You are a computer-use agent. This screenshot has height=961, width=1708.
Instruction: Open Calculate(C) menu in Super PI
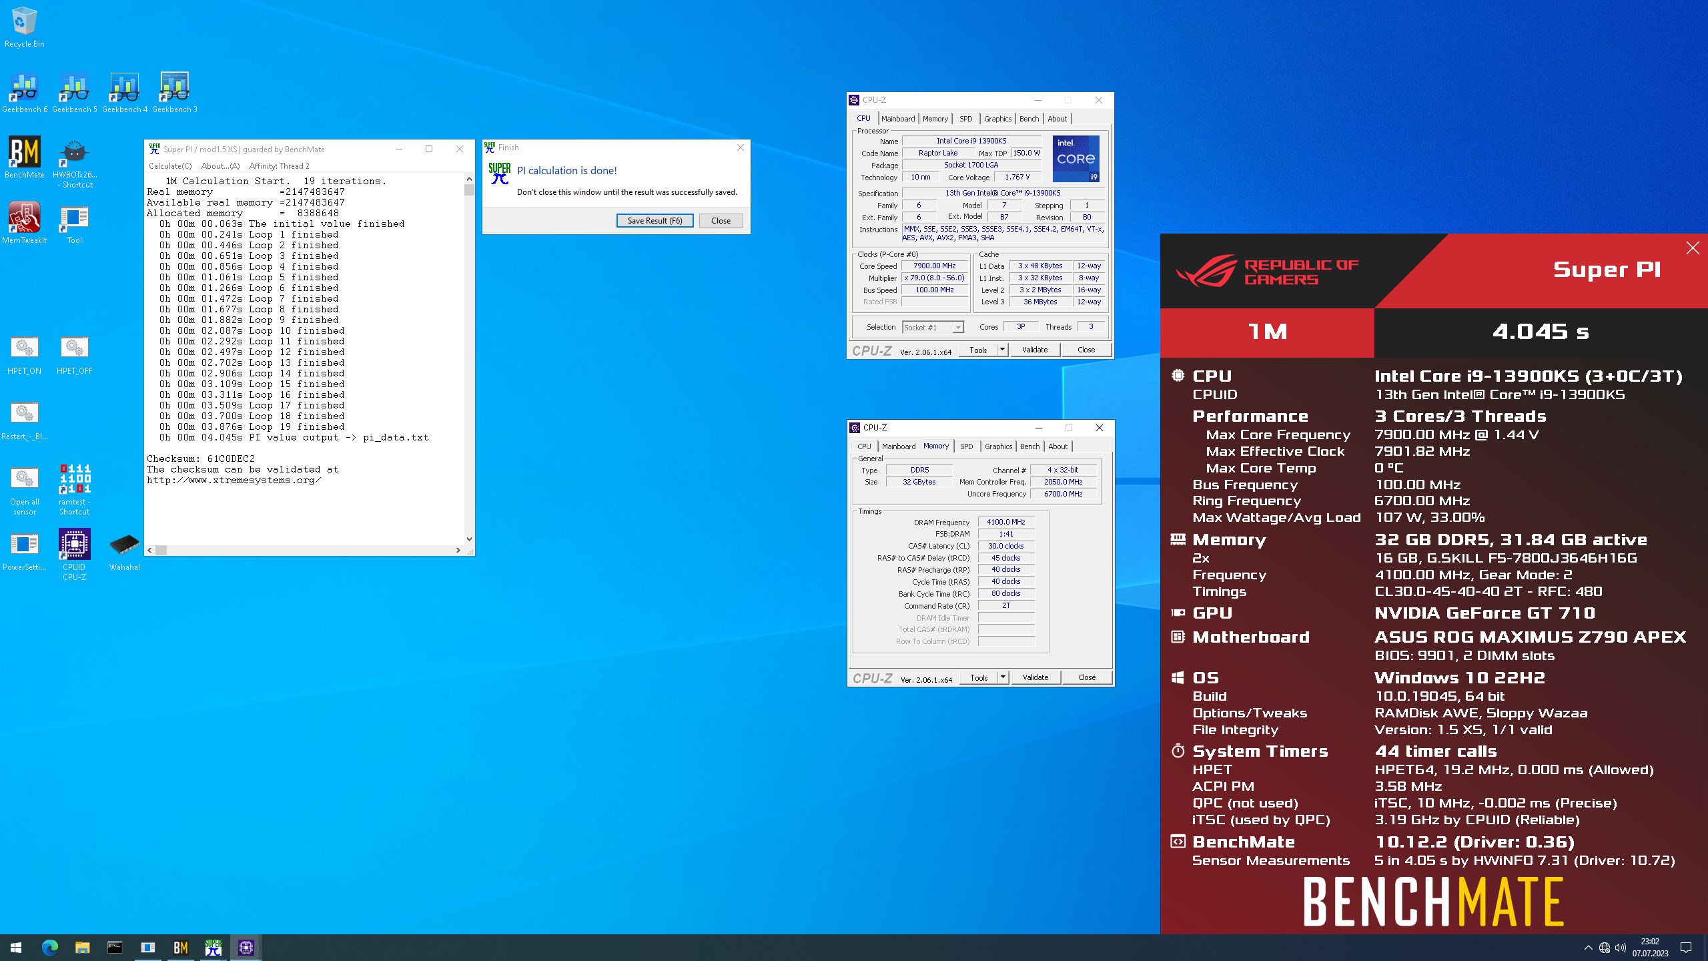click(x=170, y=166)
